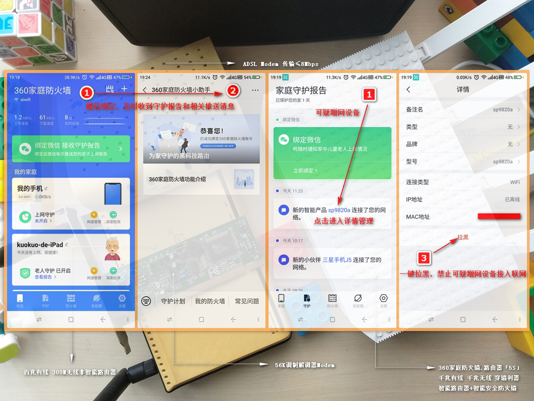
Task: Click 已离线 value in IP地址 row
Action: coord(512,200)
